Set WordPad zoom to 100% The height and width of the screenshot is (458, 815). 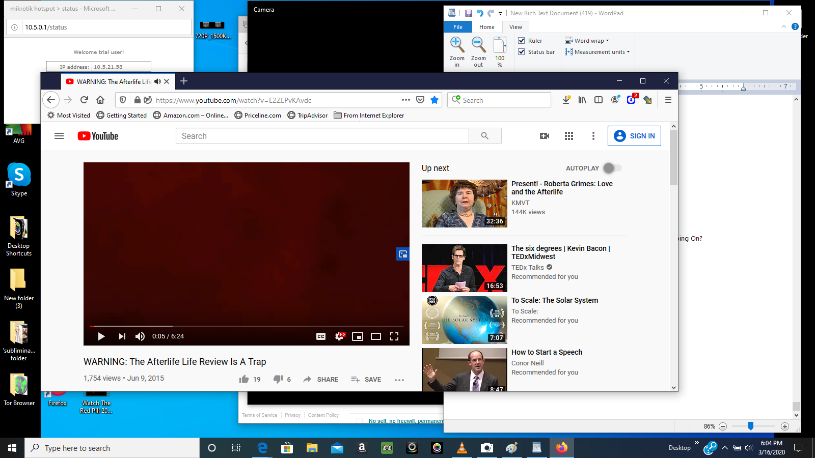(500, 52)
